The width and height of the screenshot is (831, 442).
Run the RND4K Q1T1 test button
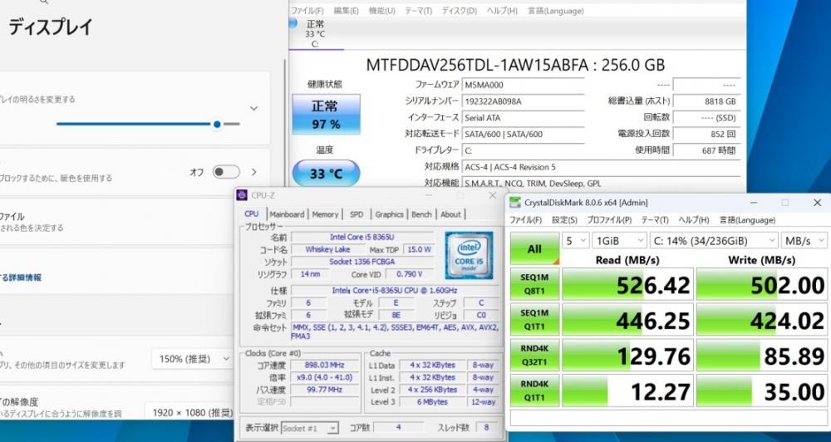(x=534, y=390)
